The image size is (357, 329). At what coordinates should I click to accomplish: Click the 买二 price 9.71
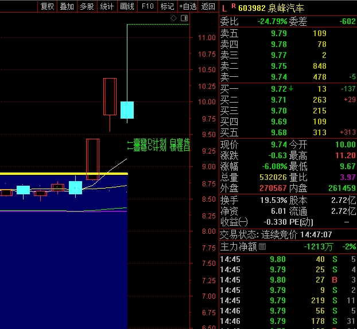click(279, 100)
